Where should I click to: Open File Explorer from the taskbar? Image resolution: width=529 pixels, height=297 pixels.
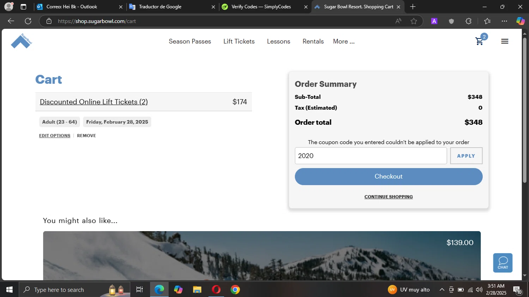[x=197, y=290]
